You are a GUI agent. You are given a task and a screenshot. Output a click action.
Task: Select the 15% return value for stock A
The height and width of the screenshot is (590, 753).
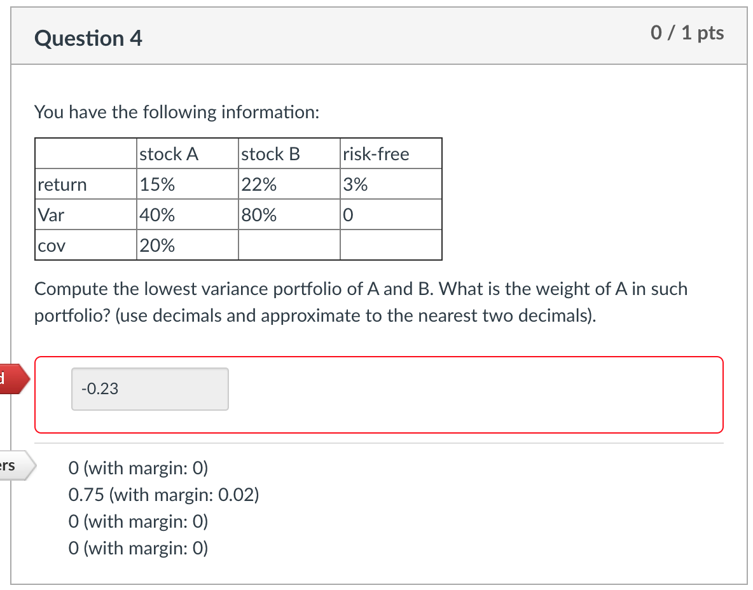click(156, 184)
